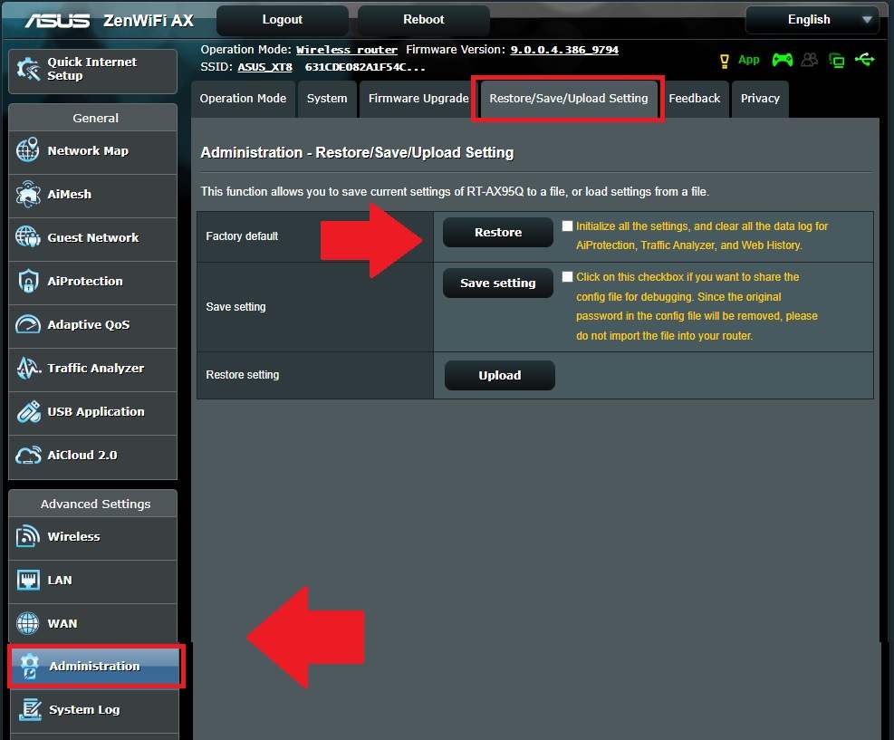Click the USB Application icon
Screen dimensions: 894x740
click(27, 411)
